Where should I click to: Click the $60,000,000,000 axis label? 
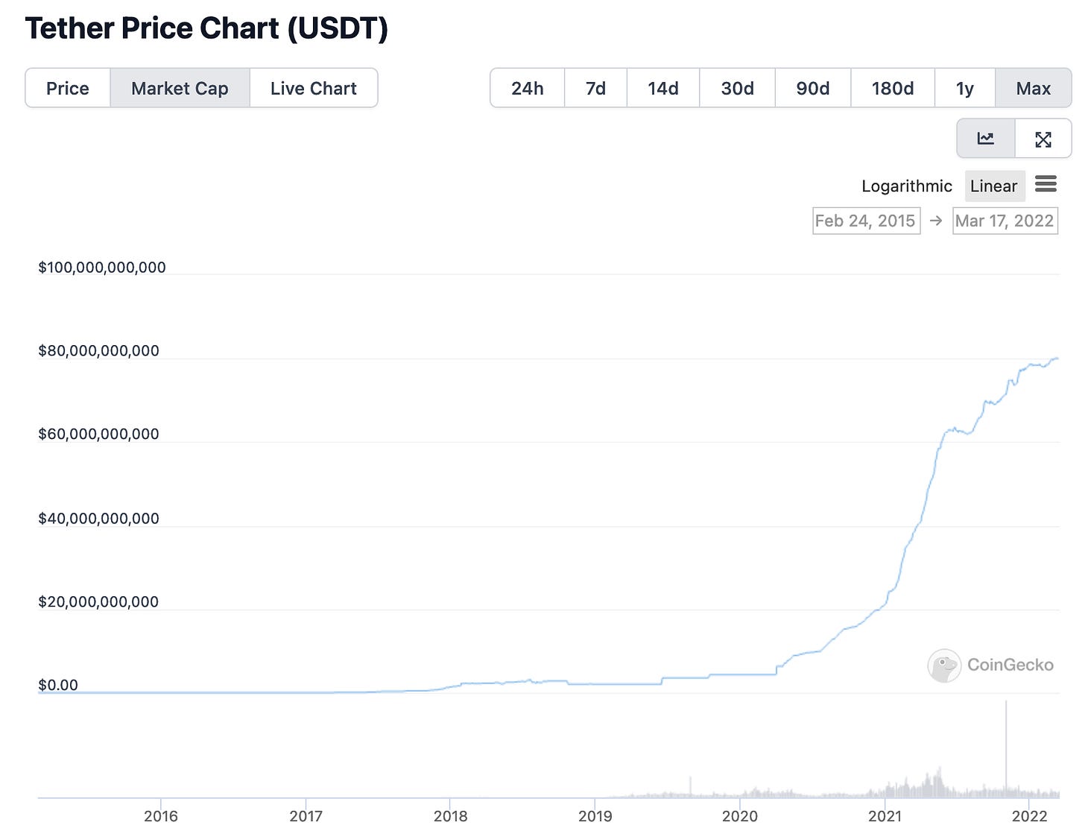pos(98,435)
